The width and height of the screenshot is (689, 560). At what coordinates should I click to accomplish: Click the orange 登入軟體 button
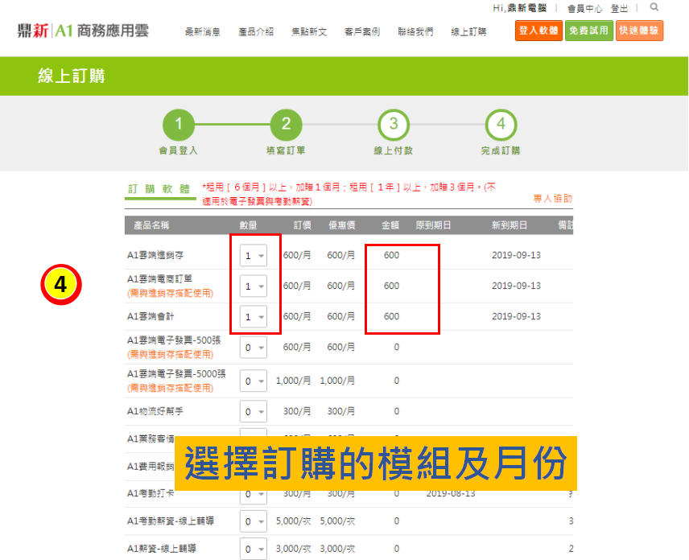click(x=538, y=31)
